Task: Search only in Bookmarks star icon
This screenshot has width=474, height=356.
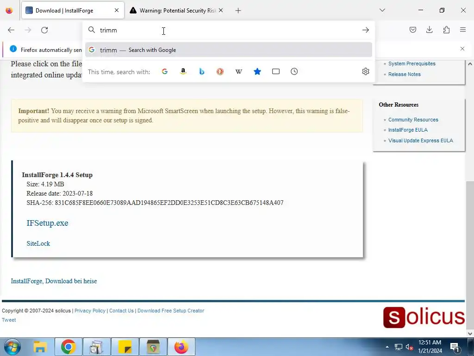Action: click(x=257, y=71)
